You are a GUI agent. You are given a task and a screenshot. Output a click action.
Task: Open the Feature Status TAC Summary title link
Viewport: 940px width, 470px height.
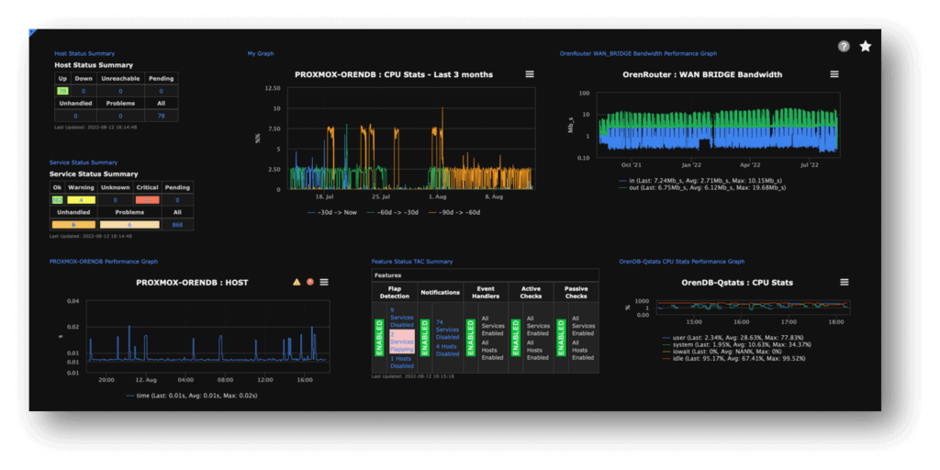(x=412, y=262)
